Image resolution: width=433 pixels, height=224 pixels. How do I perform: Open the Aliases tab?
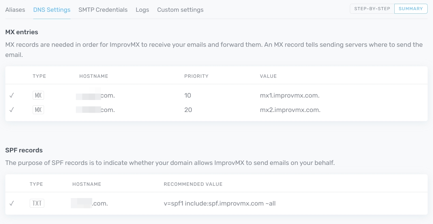(15, 10)
